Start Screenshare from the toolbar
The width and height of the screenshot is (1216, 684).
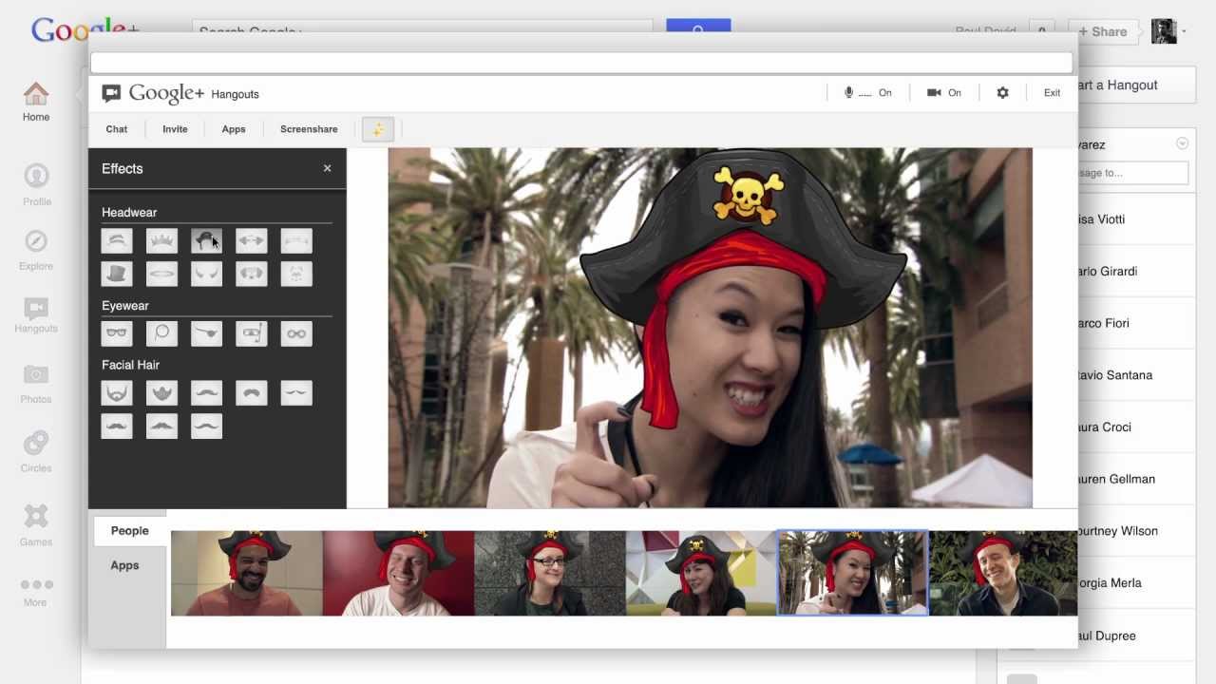(309, 129)
